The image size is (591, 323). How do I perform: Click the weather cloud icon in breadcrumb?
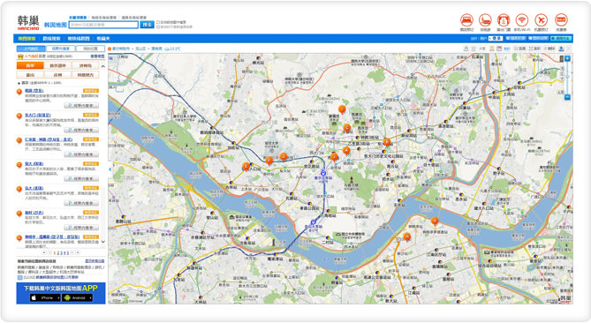point(167,49)
